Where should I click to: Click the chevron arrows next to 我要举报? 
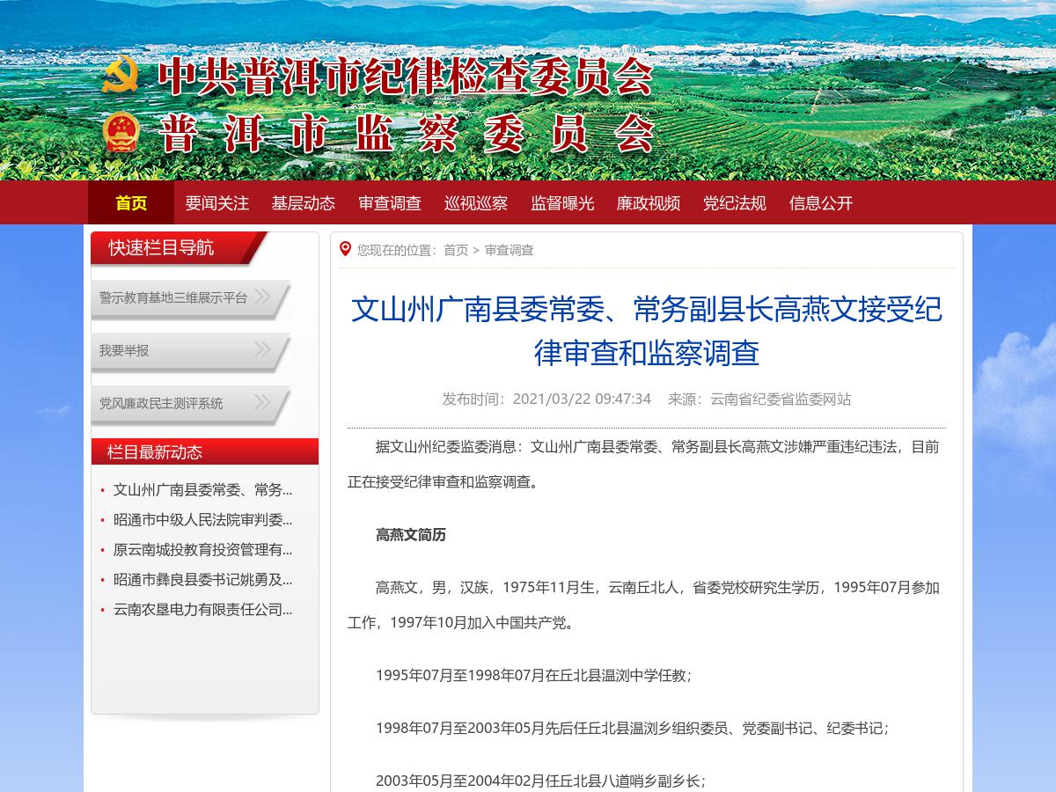262,349
